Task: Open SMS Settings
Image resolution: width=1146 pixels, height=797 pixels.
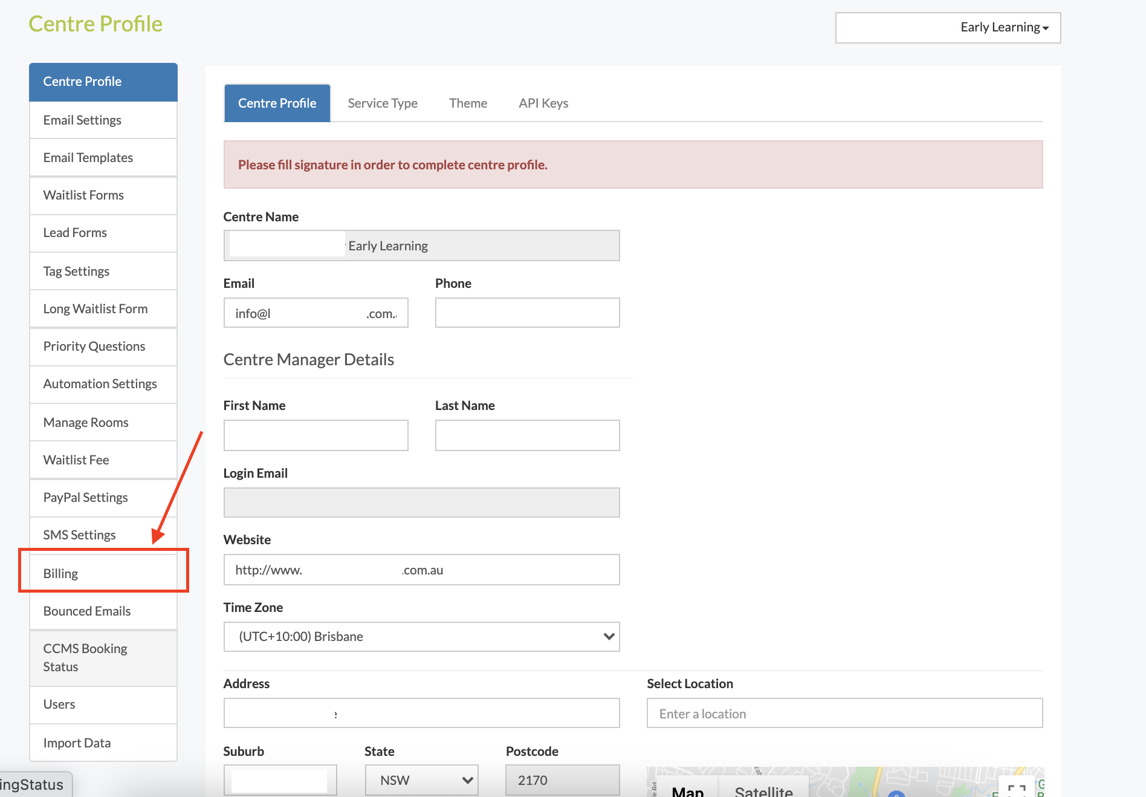Action: pos(103,535)
